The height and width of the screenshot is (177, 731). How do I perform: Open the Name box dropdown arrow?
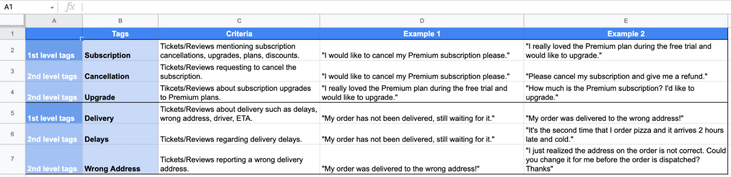(52, 7)
